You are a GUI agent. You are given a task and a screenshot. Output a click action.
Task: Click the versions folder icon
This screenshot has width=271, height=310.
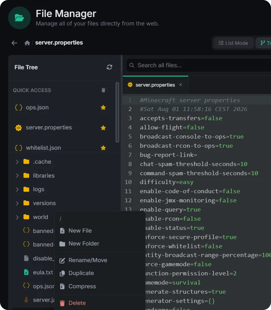[26, 203]
